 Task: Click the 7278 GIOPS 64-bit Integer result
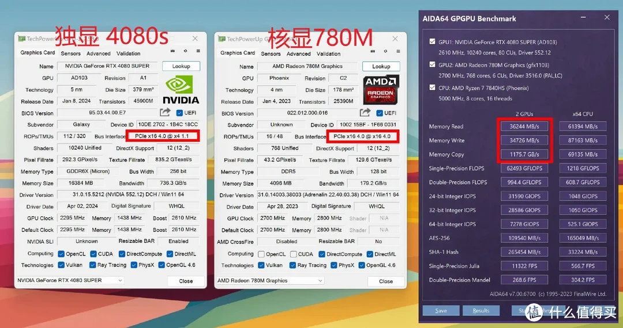click(524, 224)
